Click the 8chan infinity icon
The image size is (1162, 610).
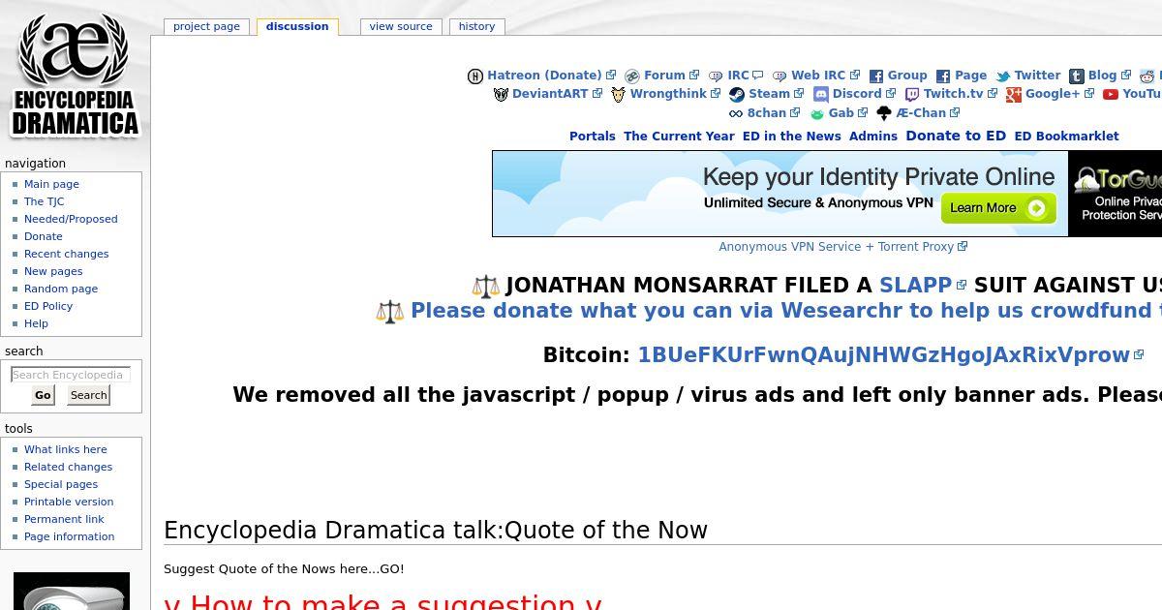(x=736, y=113)
